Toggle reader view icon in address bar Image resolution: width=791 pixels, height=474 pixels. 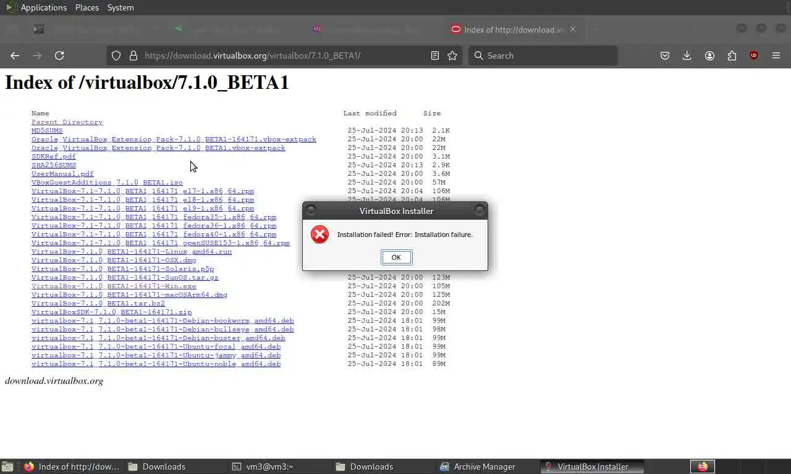click(x=435, y=56)
